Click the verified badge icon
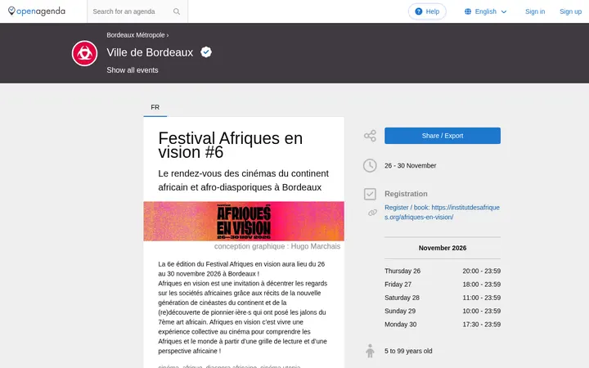Viewport: 589px width, 368px height. click(206, 52)
